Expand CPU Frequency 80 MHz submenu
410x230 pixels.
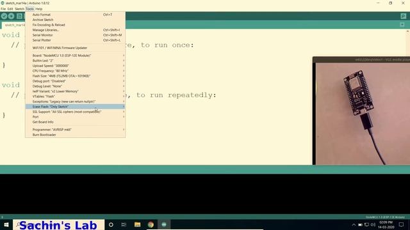(x=76, y=71)
